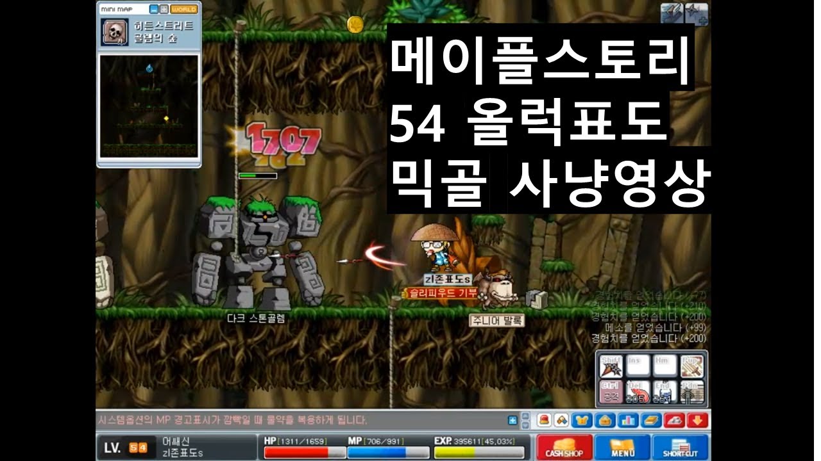
Task: Click the gold meso coin on upper platform
Action: (x=355, y=24)
